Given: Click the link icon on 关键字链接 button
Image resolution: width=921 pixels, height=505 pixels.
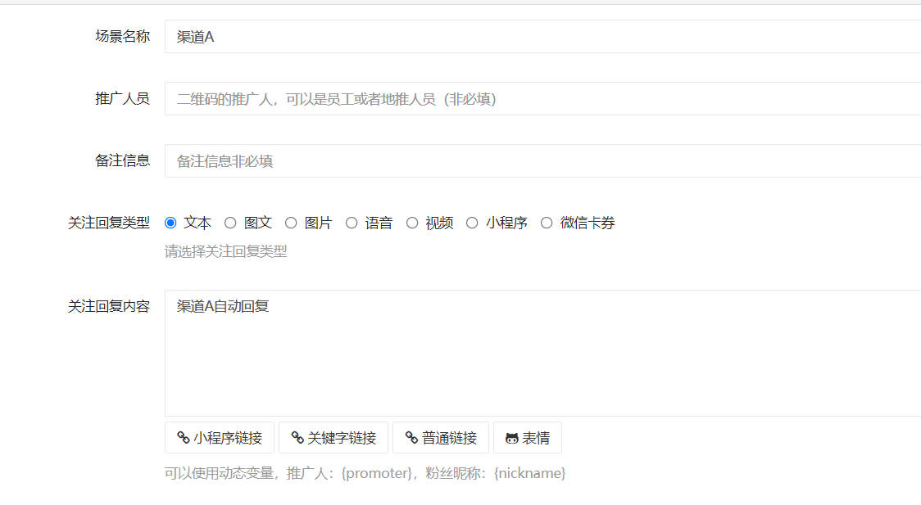Looking at the screenshot, I should click(297, 437).
